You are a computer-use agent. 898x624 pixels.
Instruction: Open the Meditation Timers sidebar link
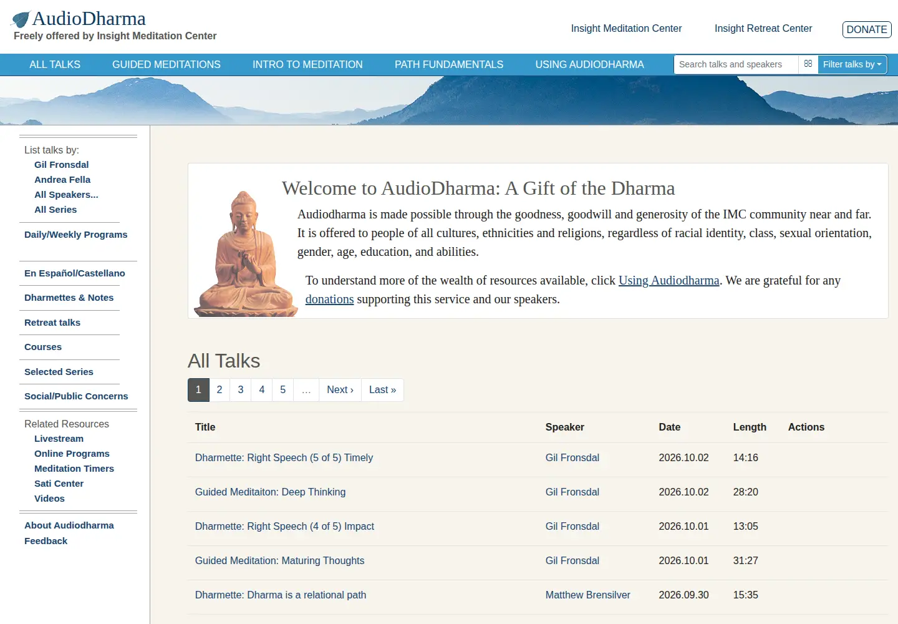point(74,469)
